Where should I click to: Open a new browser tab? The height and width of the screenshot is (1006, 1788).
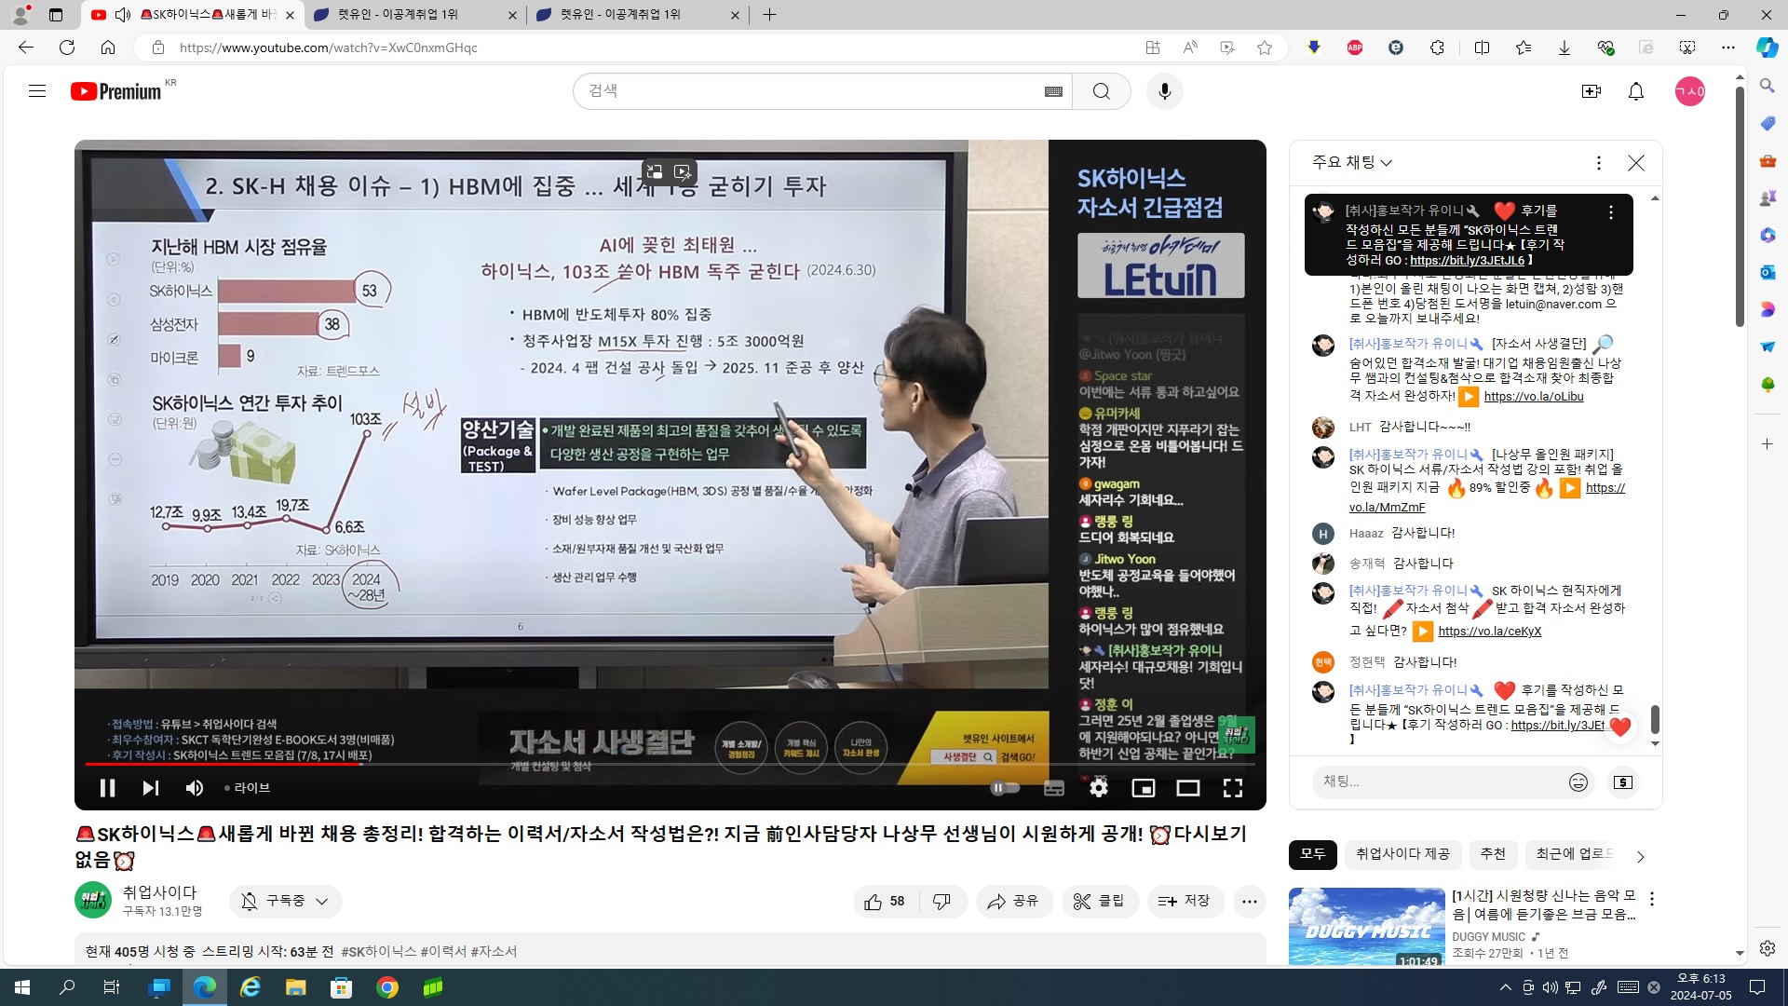pyautogui.click(x=769, y=15)
